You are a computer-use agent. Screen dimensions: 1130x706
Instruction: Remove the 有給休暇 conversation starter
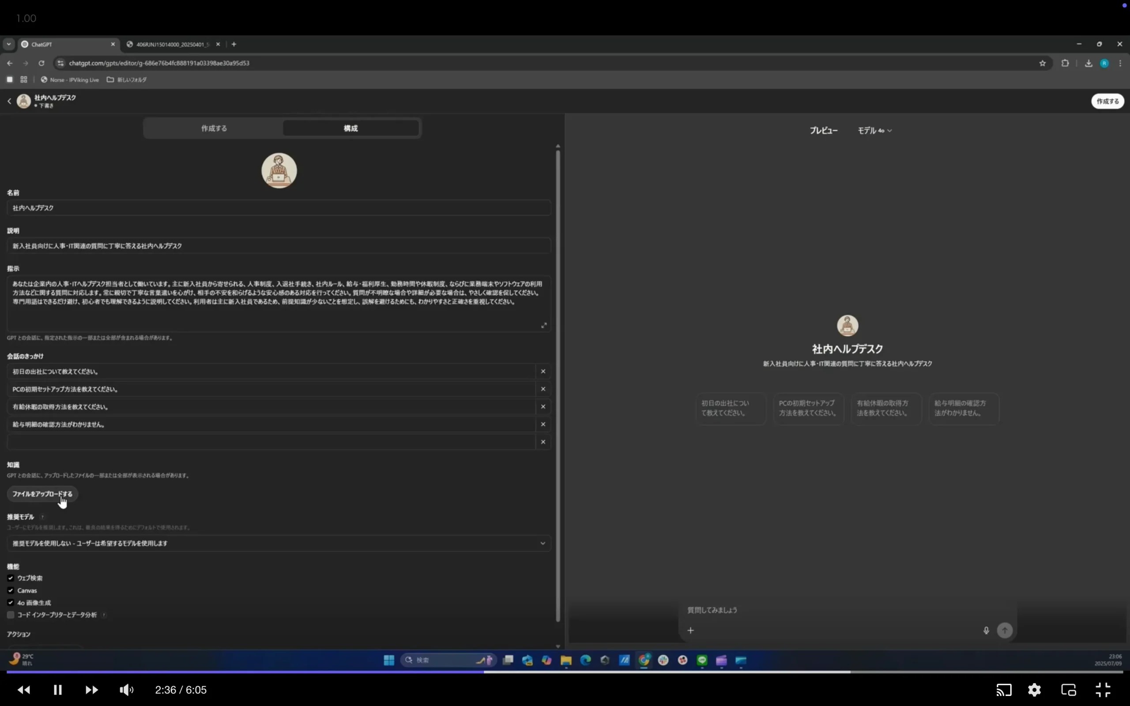click(542, 407)
